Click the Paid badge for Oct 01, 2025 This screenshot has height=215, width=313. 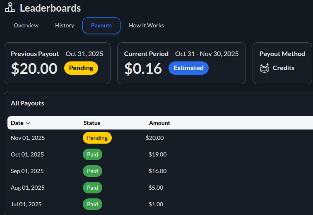pos(92,154)
